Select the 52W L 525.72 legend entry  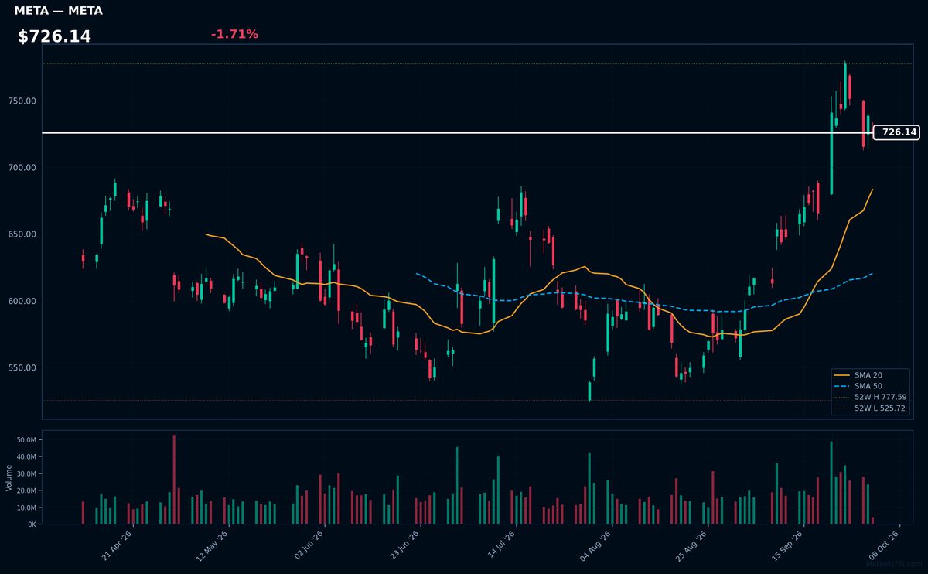870,408
